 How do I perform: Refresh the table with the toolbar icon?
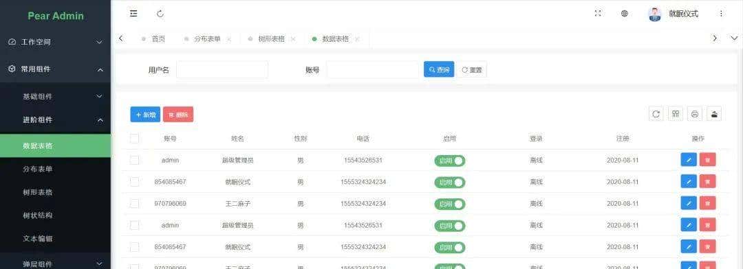656,113
